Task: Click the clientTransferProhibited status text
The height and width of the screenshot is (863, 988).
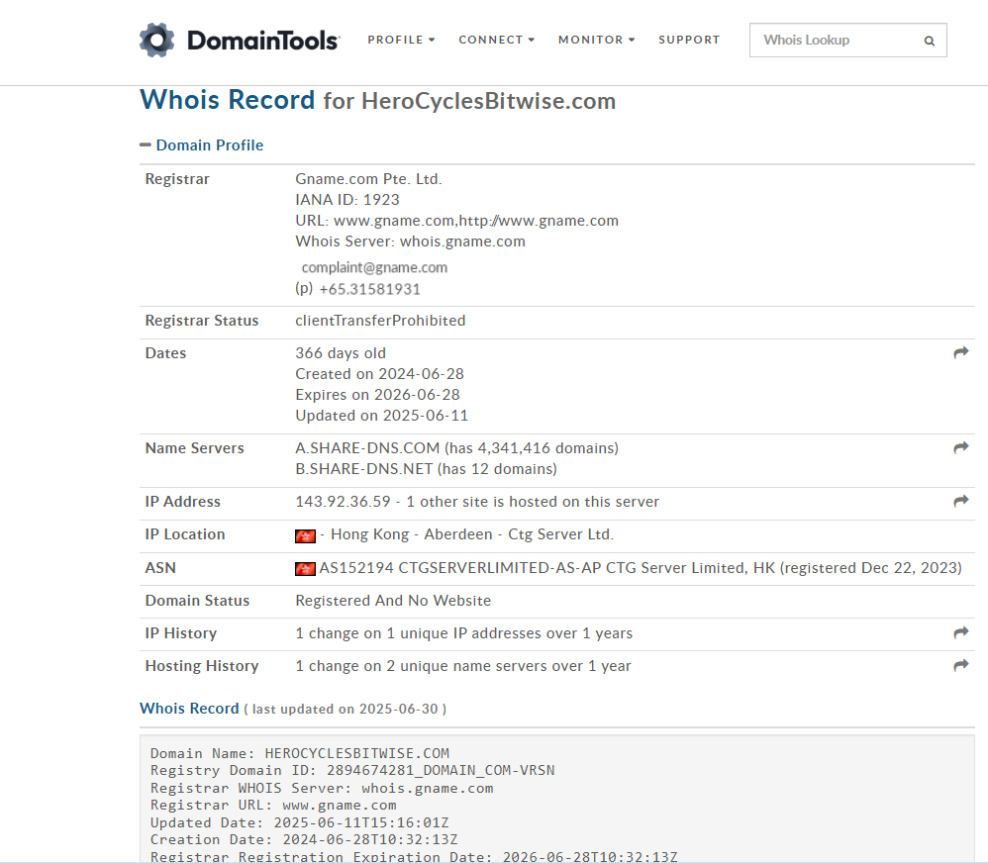Action: pos(380,320)
